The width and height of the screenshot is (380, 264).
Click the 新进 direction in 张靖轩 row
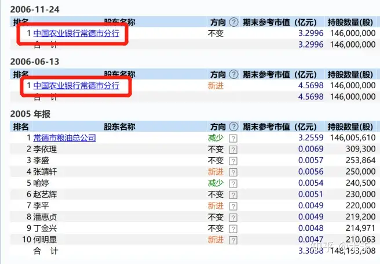tap(215, 172)
